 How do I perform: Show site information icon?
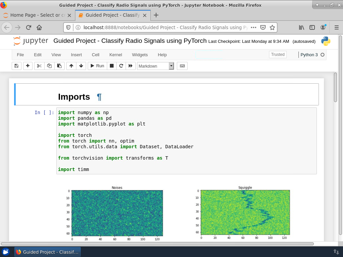(x=78, y=27)
